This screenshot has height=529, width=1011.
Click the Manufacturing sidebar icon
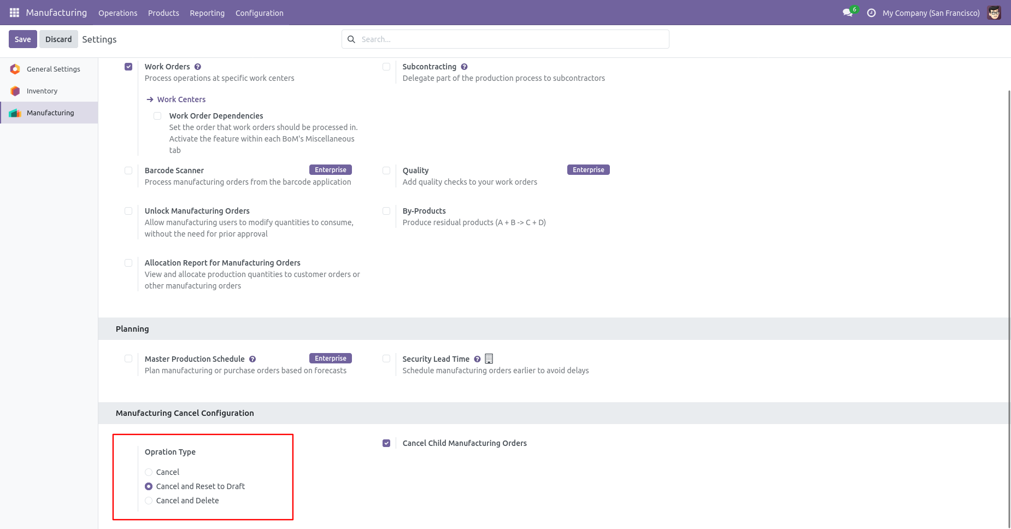15,113
